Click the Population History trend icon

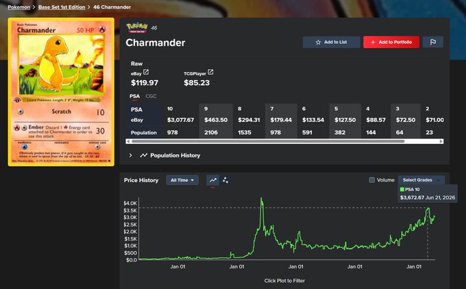coord(143,155)
